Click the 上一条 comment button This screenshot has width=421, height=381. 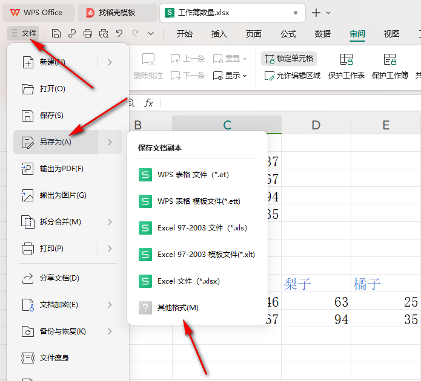click(x=187, y=59)
